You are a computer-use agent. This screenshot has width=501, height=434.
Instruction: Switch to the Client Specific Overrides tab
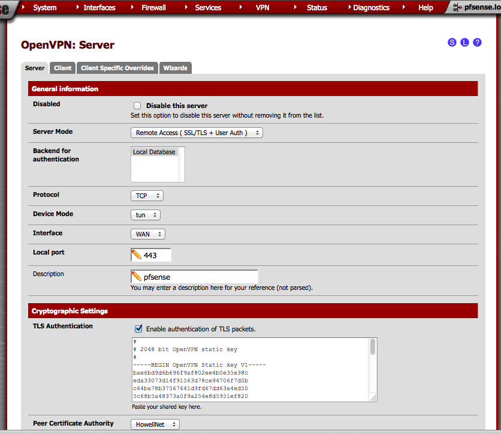tap(117, 68)
